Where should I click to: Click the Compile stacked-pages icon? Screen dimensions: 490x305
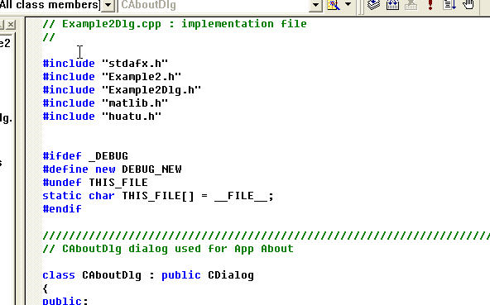pos(373,5)
